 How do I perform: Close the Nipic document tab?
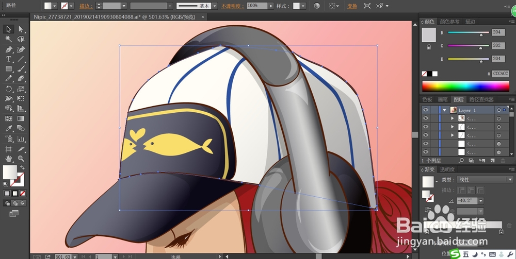[x=203, y=16]
